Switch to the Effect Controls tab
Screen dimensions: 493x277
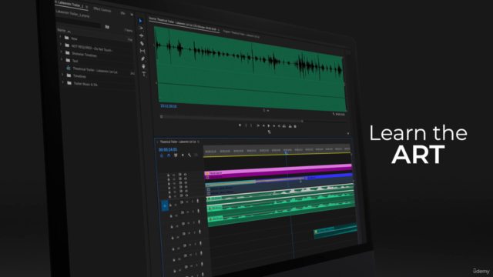pyautogui.click(x=102, y=10)
